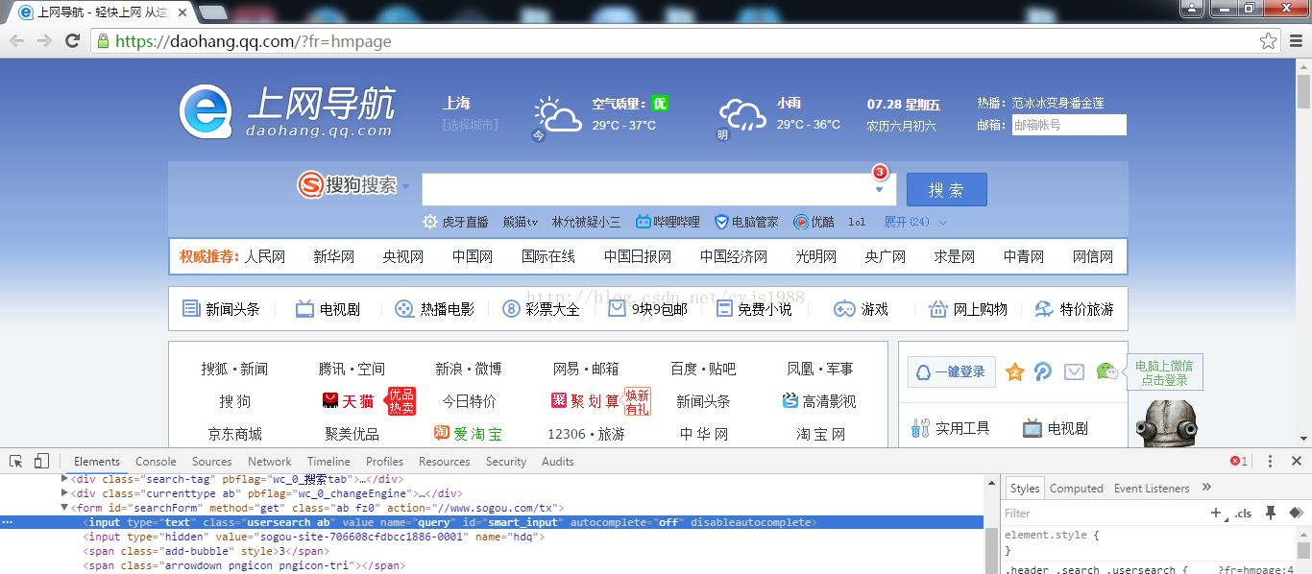Open the 京东商城 link

235,434
